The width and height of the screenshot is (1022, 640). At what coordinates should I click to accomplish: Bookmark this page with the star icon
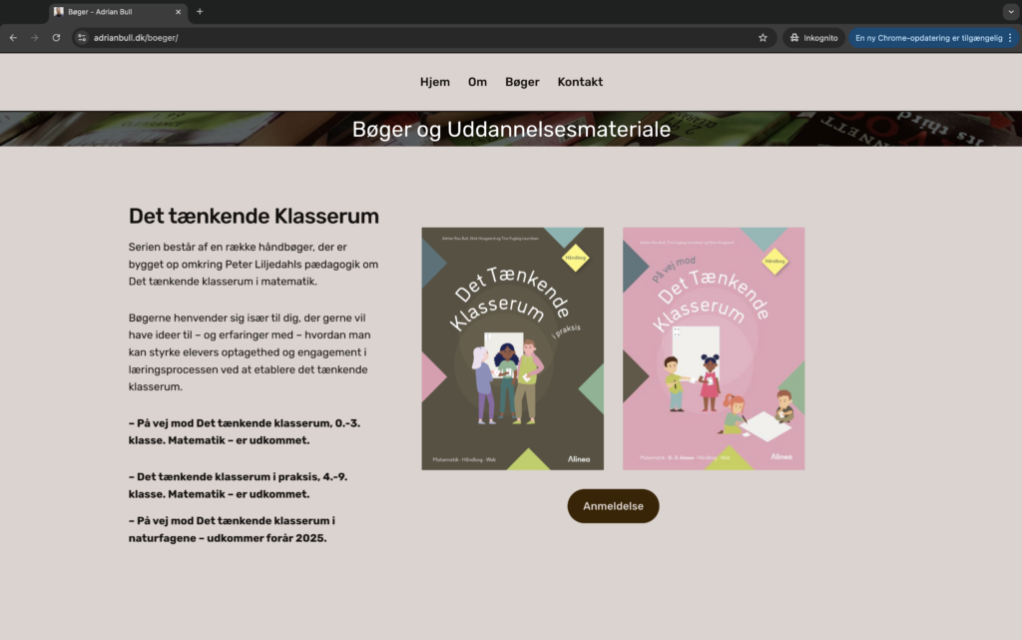pos(763,38)
